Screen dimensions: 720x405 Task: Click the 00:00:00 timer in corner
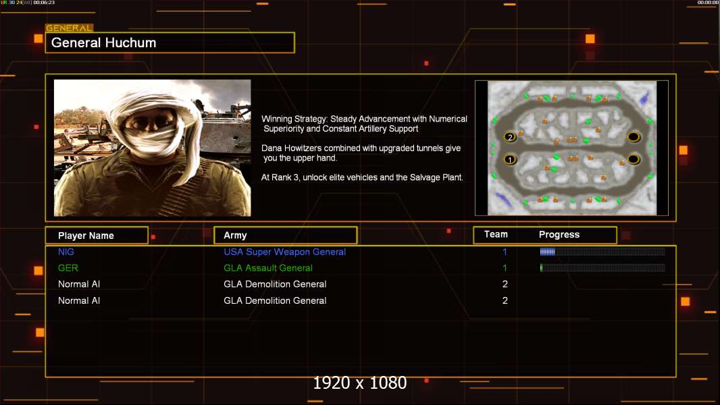click(x=708, y=3)
